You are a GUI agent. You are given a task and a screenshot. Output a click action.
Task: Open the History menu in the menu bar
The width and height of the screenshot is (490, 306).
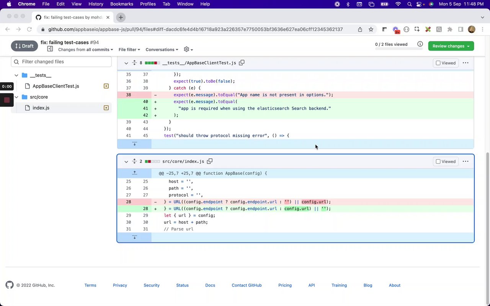tap(96, 4)
